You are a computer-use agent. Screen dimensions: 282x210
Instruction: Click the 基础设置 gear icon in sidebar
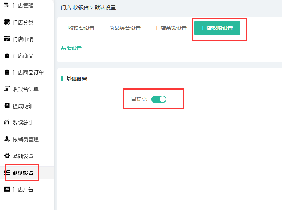point(7,156)
